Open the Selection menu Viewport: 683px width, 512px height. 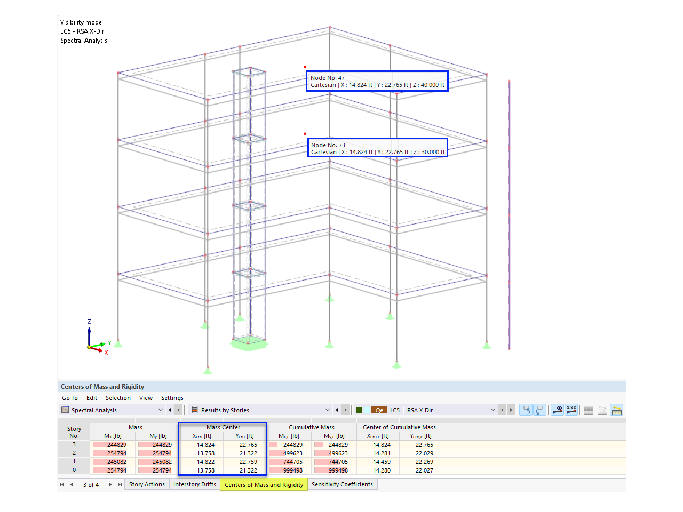coord(118,398)
